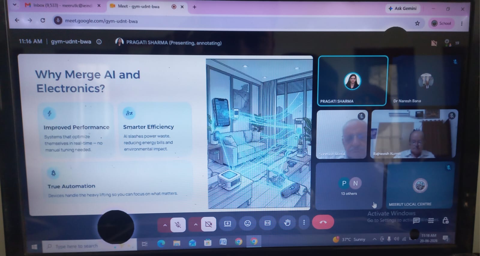
Task: Click the volume speaker icon in system tray
Action: pyautogui.click(x=396, y=239)
